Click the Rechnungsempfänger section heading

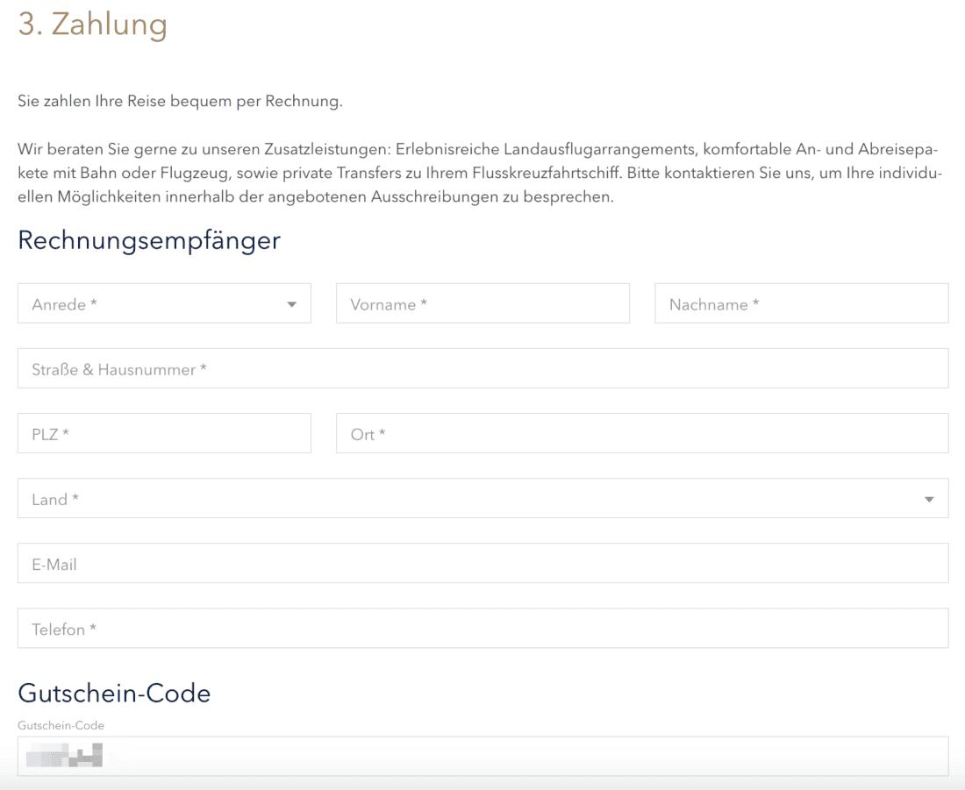[149, 239]
